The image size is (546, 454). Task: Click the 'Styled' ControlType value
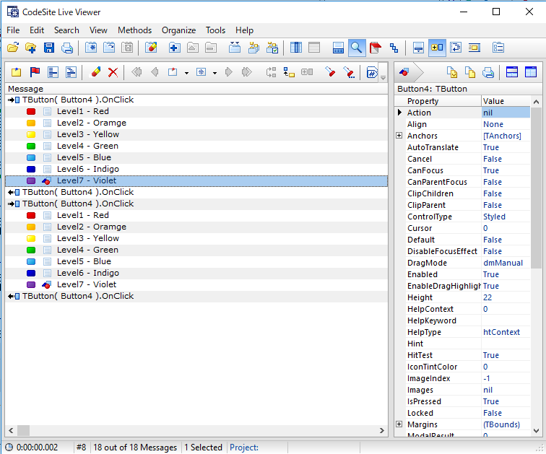click(x=494, y=217)
